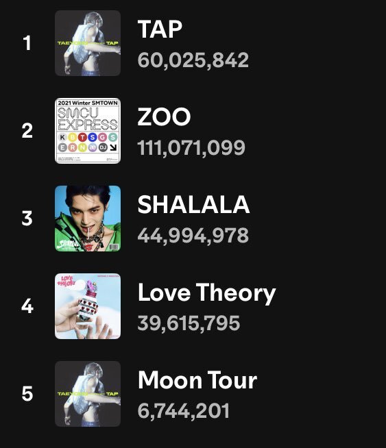
Task: Click the Love Theory track name
Action: coord(206,293)
